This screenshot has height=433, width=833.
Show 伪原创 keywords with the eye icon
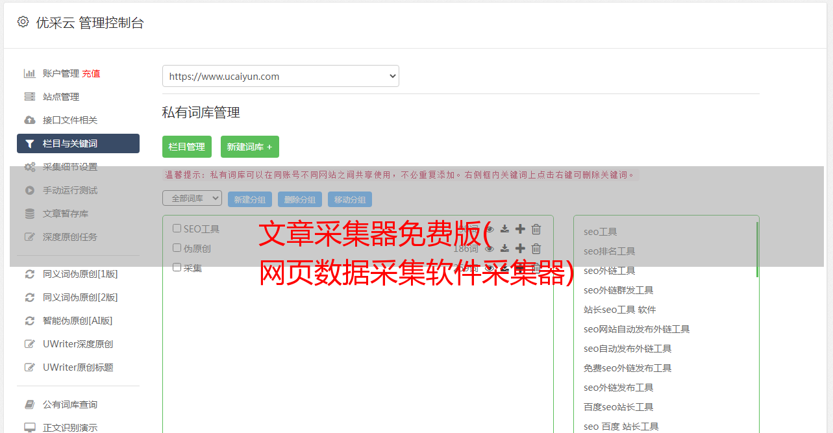tap(490, 249)
